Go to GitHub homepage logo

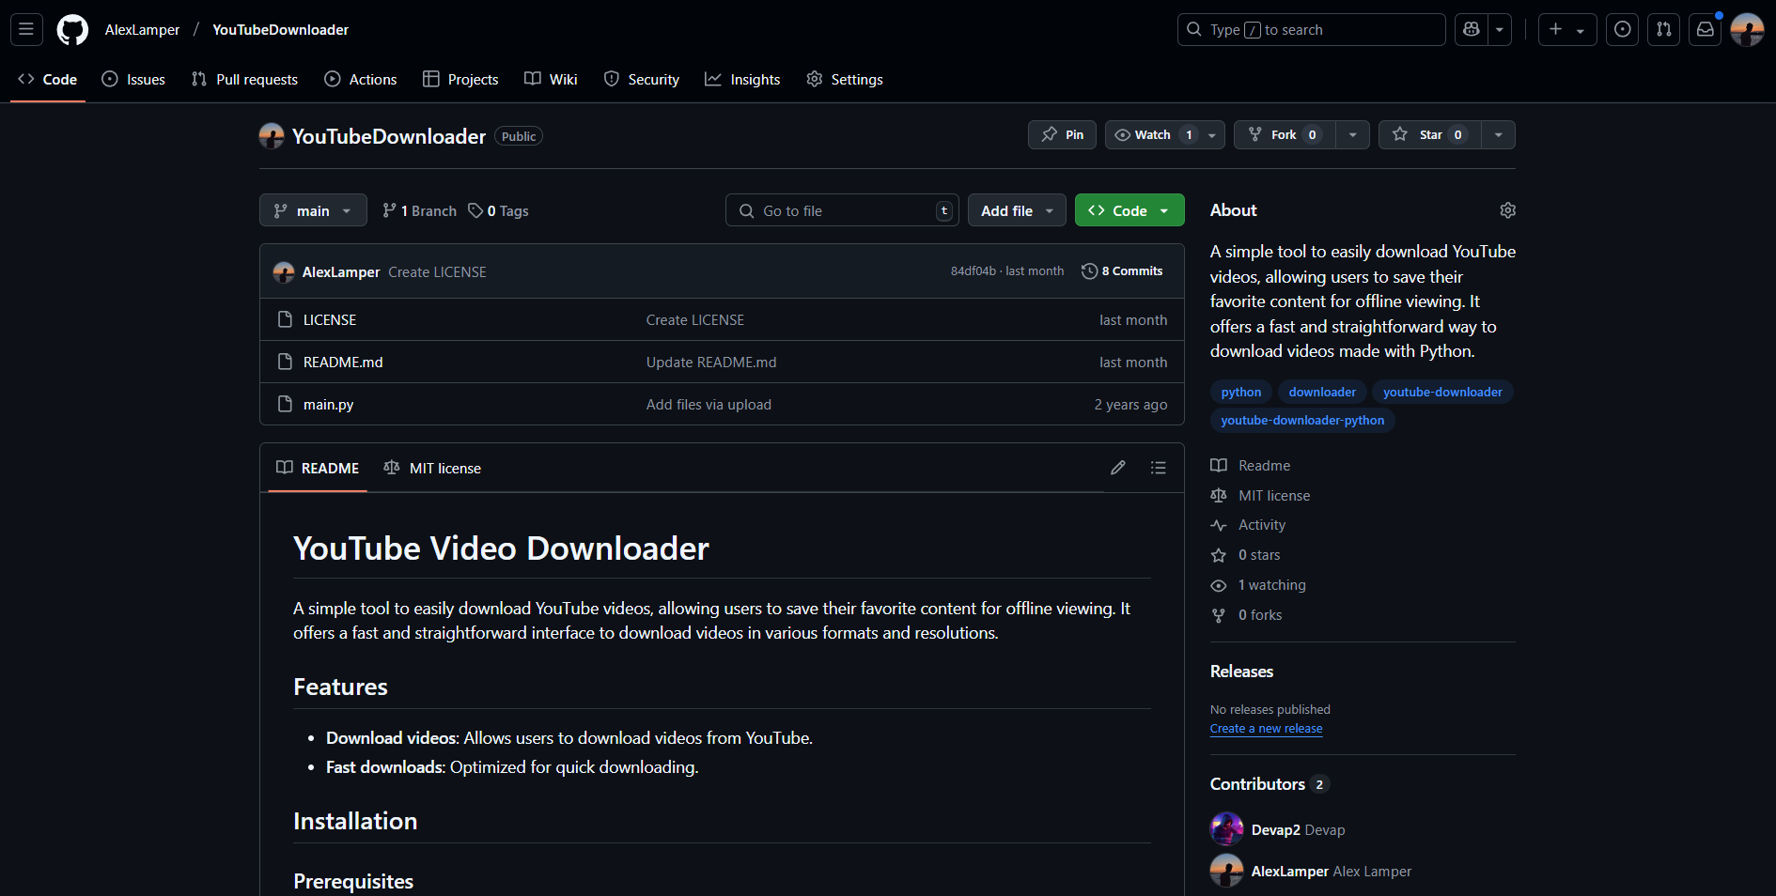(x=72, y=30)
